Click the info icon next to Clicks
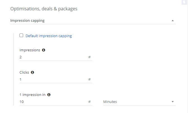This screenshot has height=113, width=188. [32, 73]
